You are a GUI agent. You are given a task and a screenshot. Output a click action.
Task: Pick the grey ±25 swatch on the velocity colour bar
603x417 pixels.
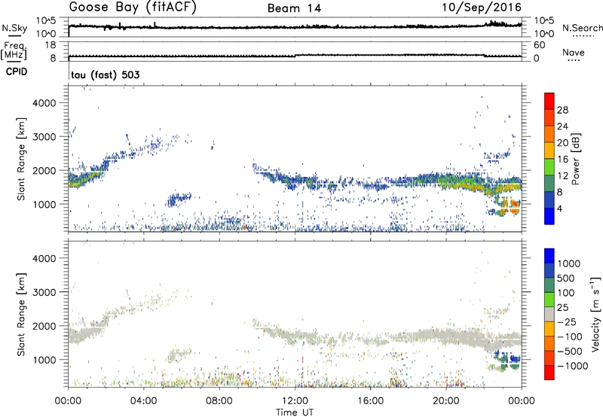pyautogui.click(x=549, y=315)
